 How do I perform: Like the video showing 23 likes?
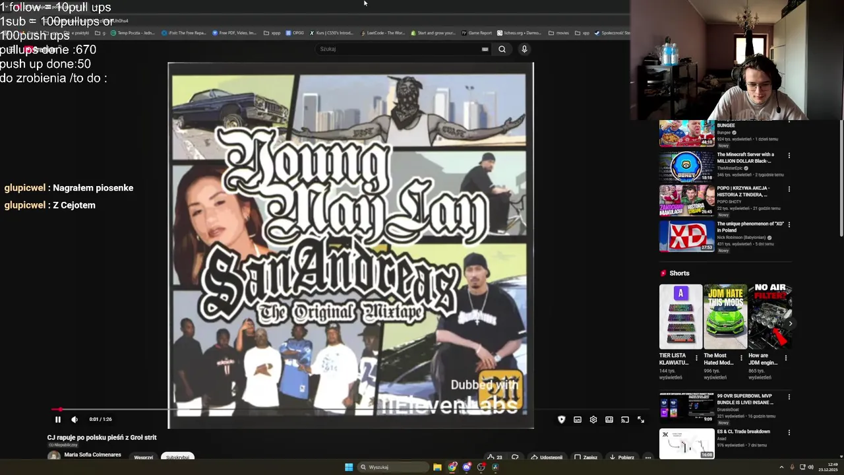coord(495,457)
